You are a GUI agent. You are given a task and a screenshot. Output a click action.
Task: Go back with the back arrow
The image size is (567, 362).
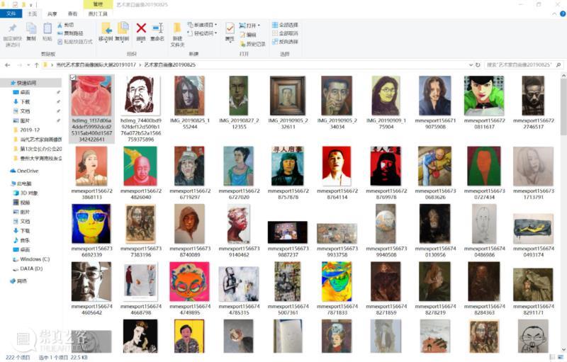coord(8,65)
